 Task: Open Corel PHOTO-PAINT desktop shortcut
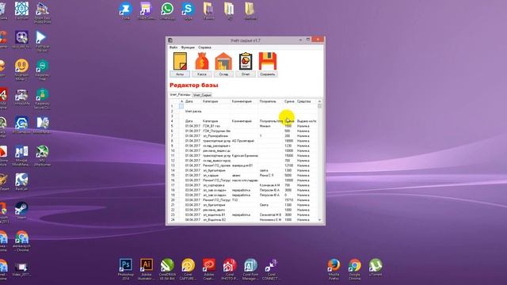tap(230, 269)
